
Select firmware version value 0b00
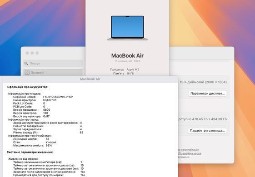(46, 110)
